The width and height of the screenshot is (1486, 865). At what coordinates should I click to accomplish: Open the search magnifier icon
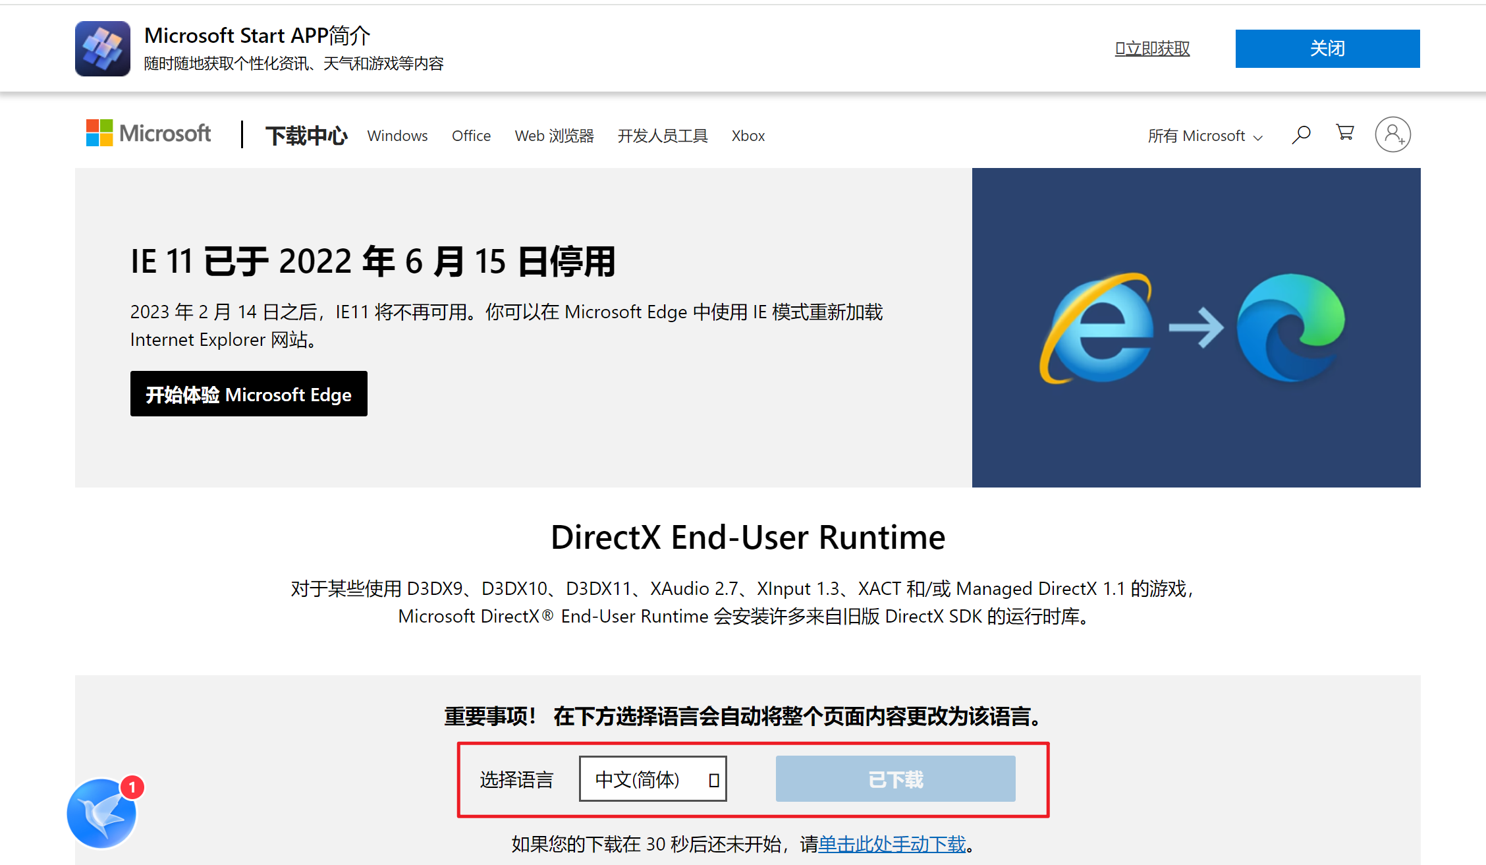tap(1301, 134)
